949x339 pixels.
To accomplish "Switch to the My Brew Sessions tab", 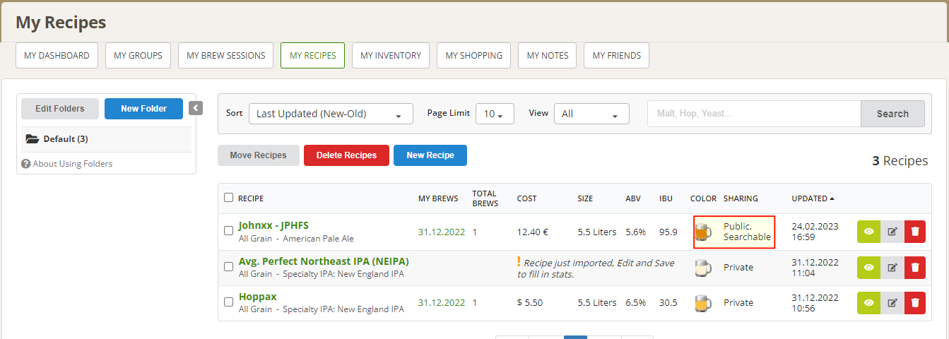I will (226, 56).
